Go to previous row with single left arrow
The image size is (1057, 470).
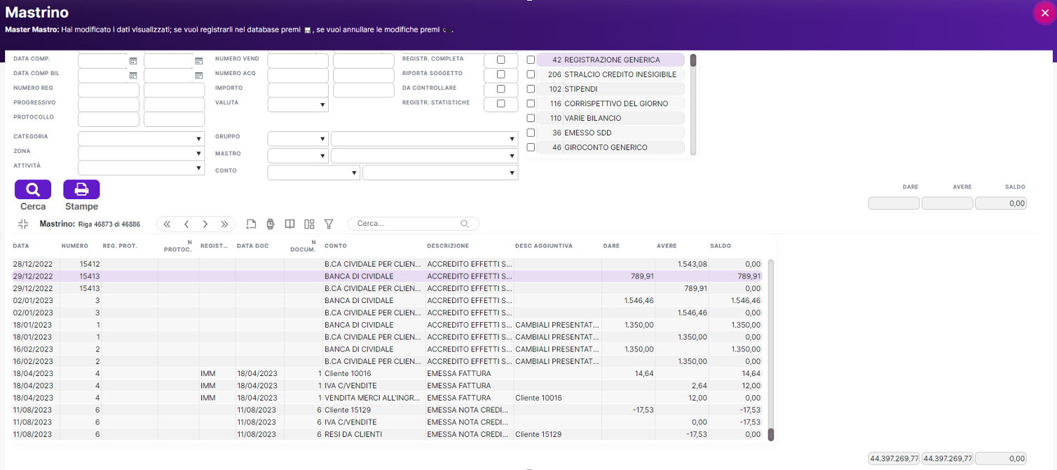coord(186,224)
